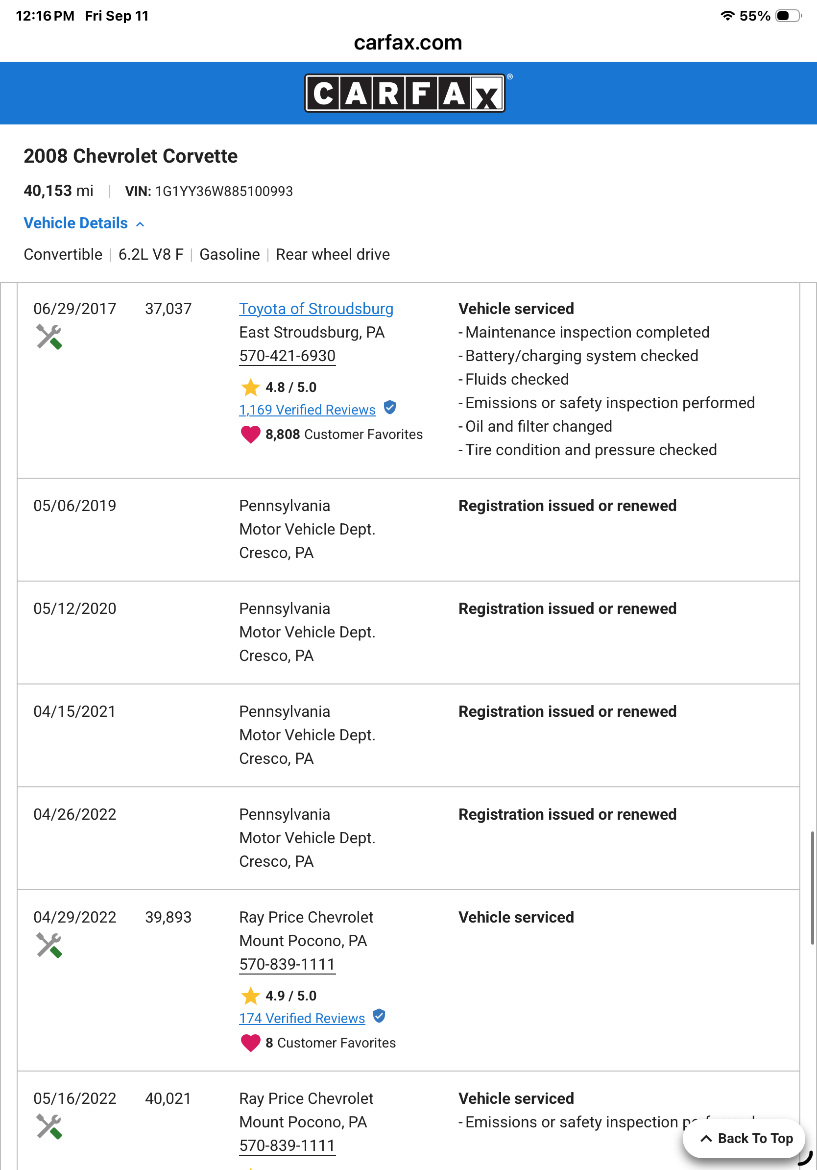The height and width of the screenshot is (1170, 817).
Task: Click the verified shield beside 1,169 Verified Reviews
Action: (390, 408)
